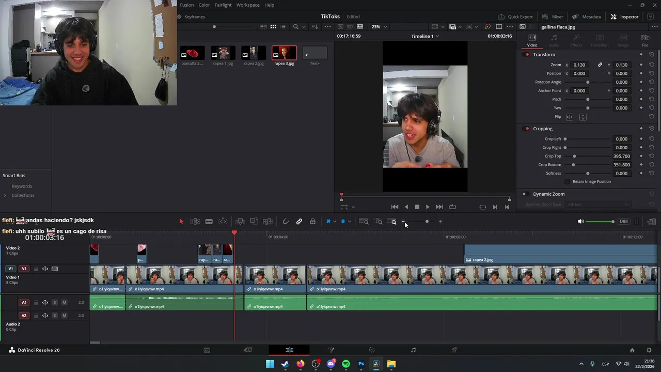
Task: Toggle Auto Track Selector on A2
Action: [45, 315]
